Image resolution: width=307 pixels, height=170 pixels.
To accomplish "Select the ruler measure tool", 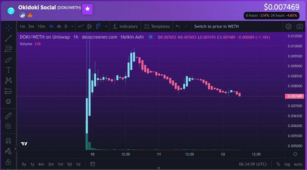I will 8,116.
